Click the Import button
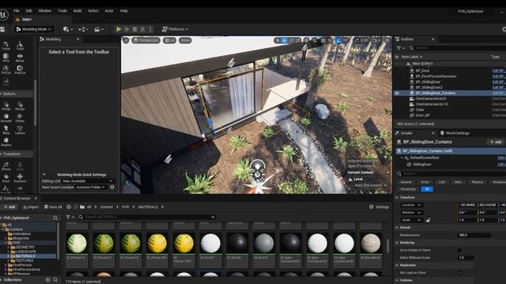The width and height of the screenshot is (506, 284). pyautogui.click(x=31, y=207)
